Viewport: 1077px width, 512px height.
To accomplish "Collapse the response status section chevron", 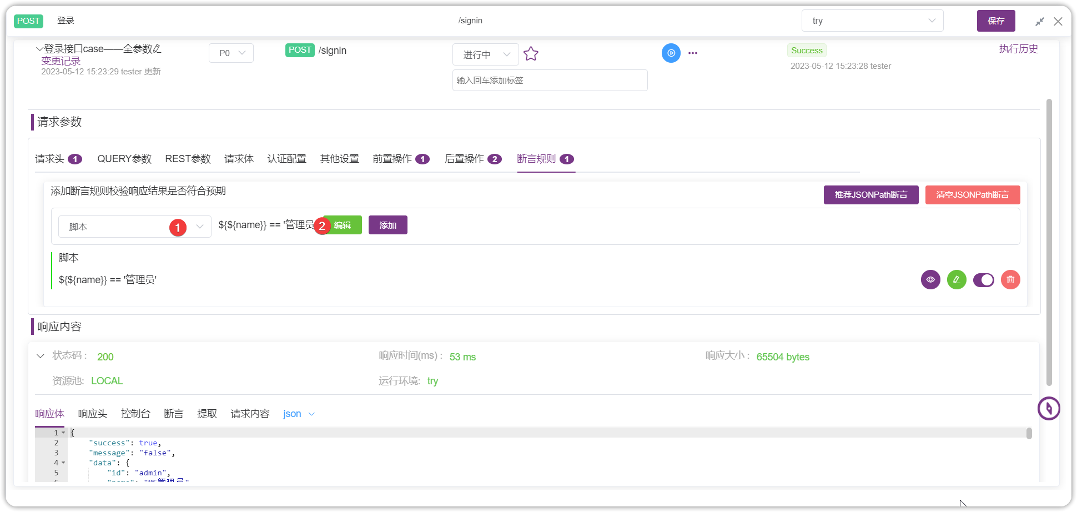I will 40,356.
